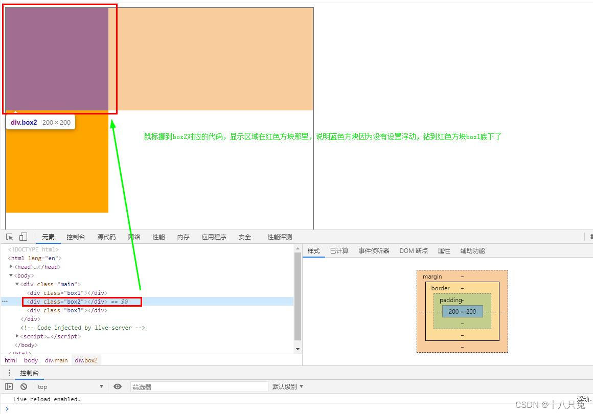Open the 源代码 sources tab

(x=106, y=237)
